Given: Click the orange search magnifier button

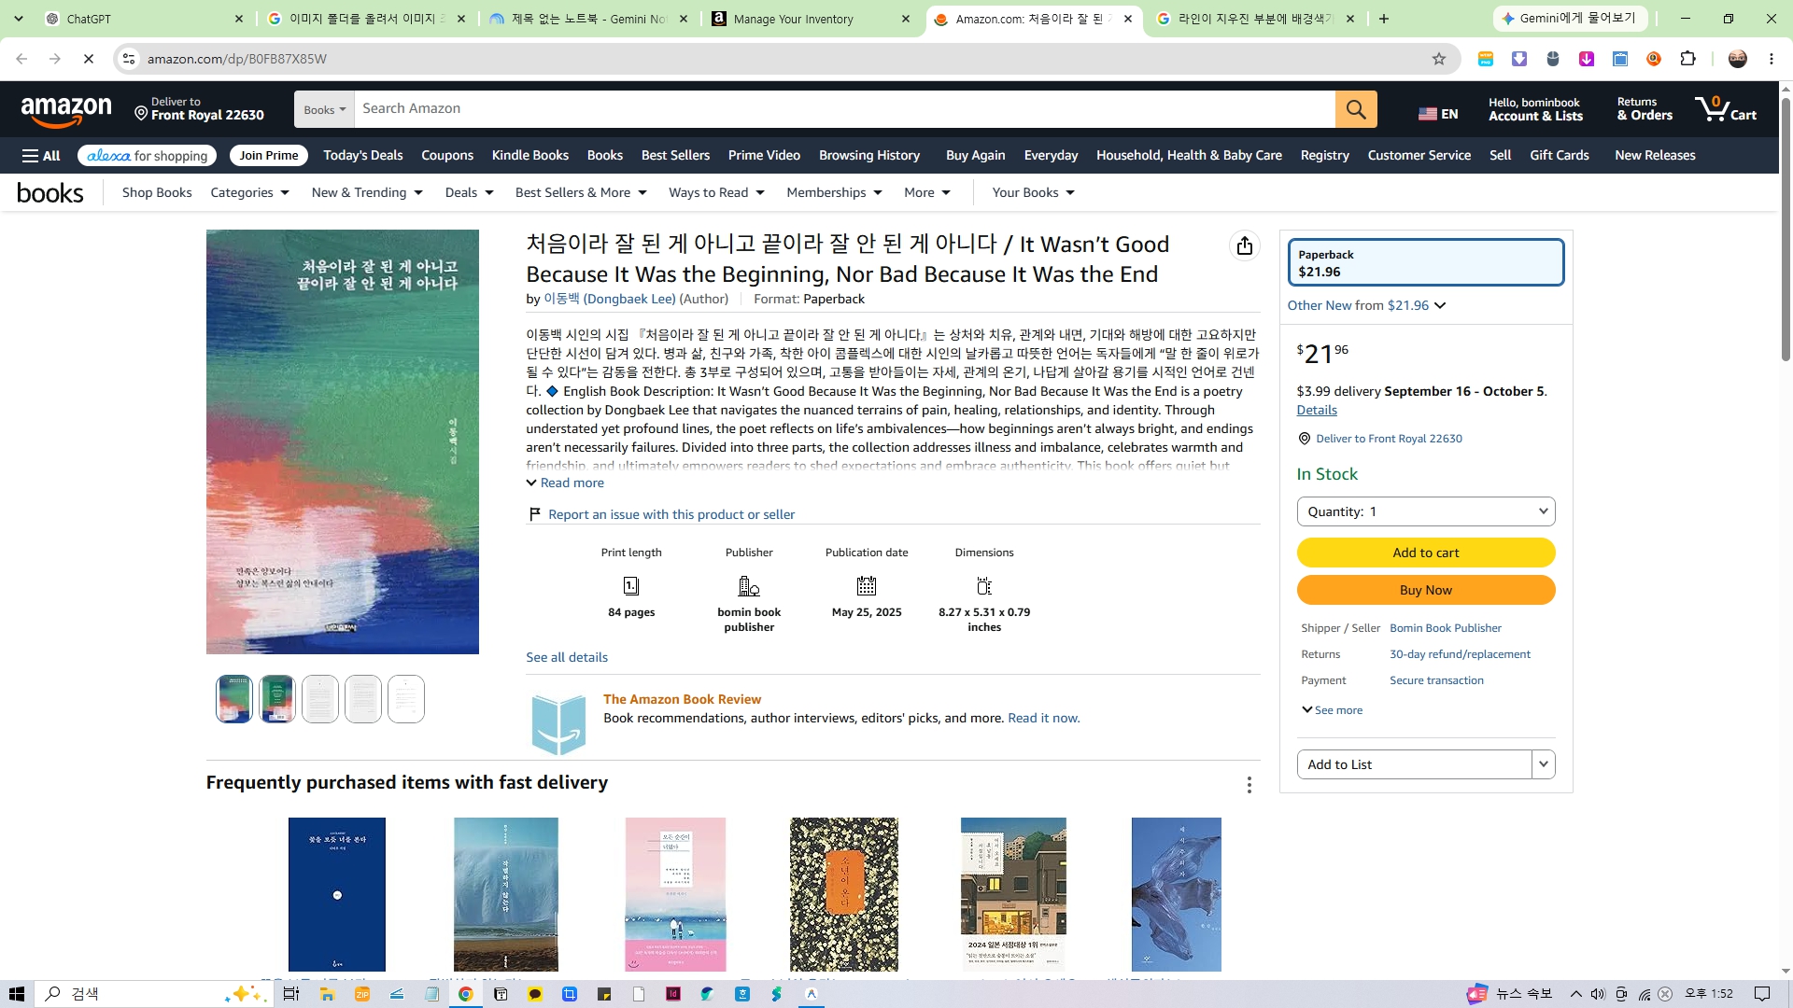Looking at the screenshot, I should coord(1356,109).
